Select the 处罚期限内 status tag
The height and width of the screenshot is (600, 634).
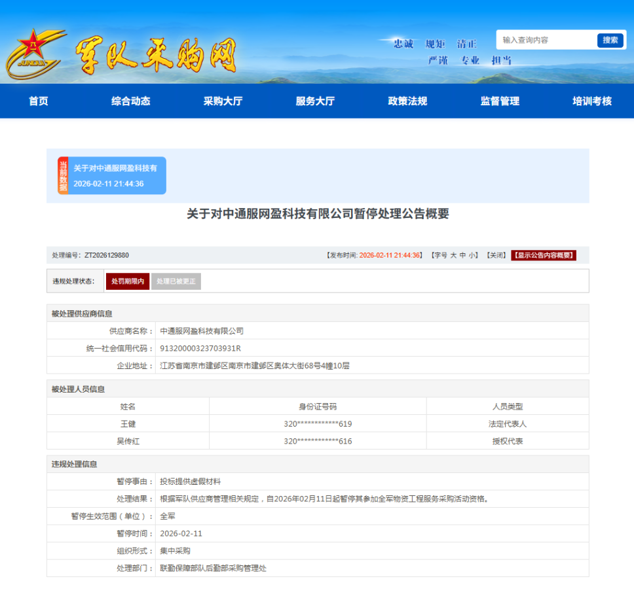click(128, 281)
